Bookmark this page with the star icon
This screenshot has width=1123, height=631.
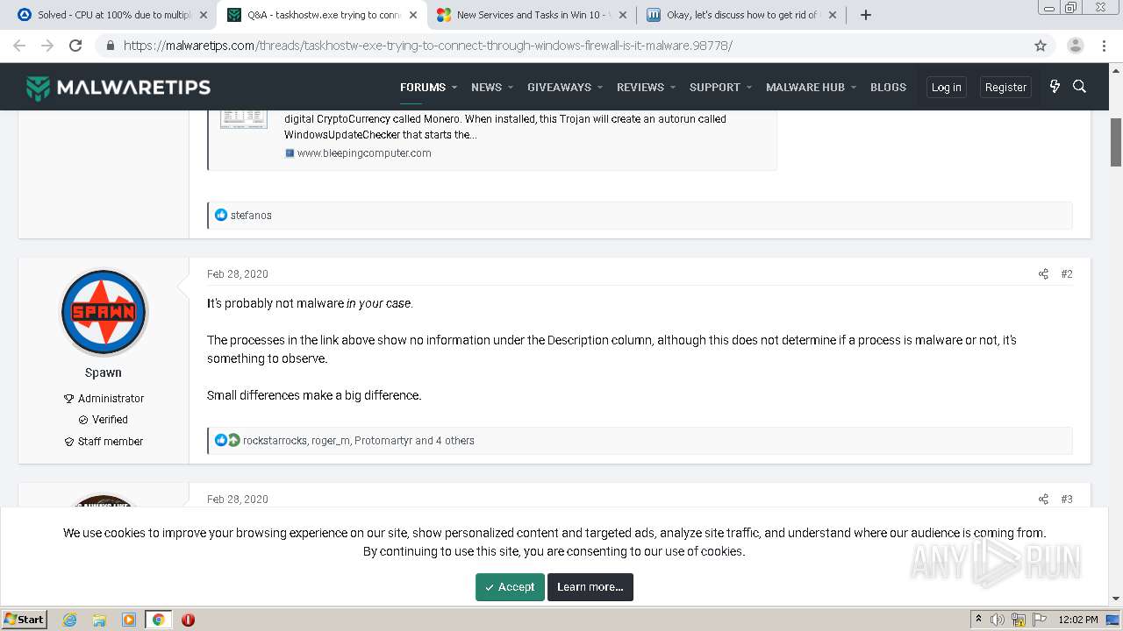(1041, 46)
